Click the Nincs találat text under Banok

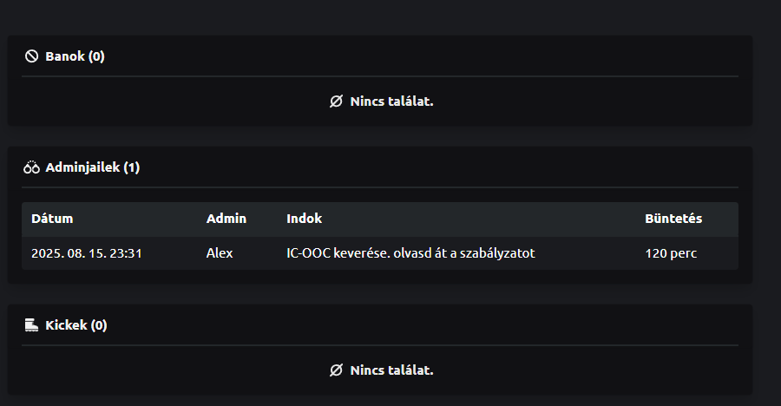[391, 101]
